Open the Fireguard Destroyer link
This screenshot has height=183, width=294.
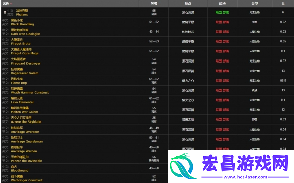point(26,63)
